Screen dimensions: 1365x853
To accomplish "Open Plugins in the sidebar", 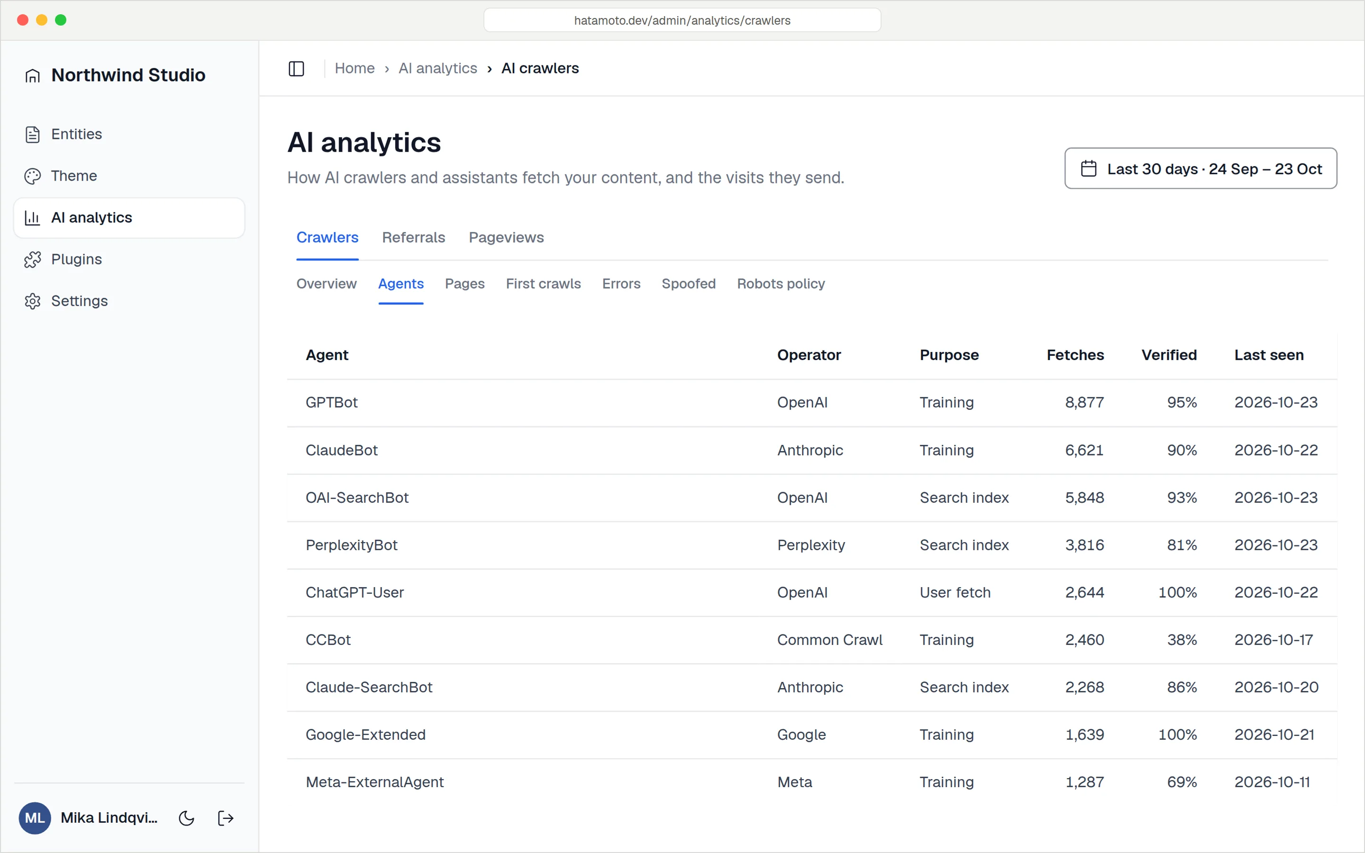I will 129,260.
